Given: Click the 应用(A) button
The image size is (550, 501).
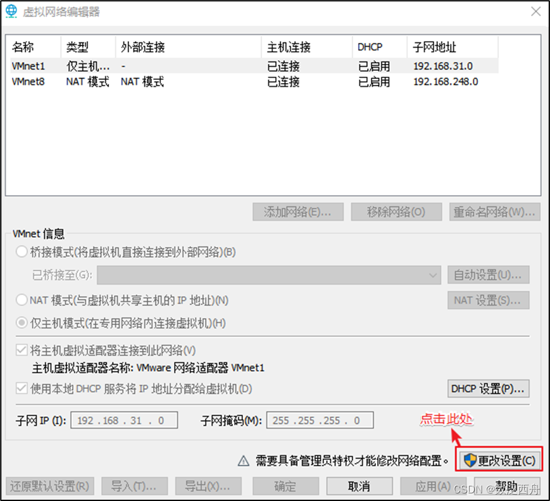Looking at the screenshot, I should click(433, 486).
